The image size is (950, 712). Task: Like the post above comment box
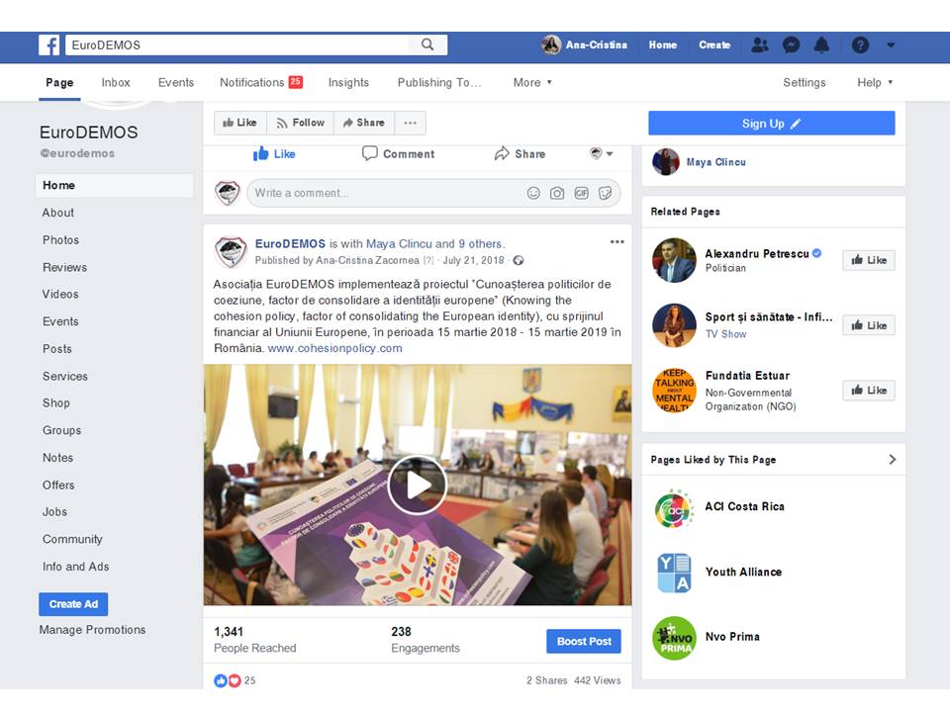pyautogui.click(x=274, y=154)
